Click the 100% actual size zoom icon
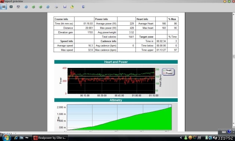Image resolution: width=235 pixels, height=141 pixels. tap(11, 7)
